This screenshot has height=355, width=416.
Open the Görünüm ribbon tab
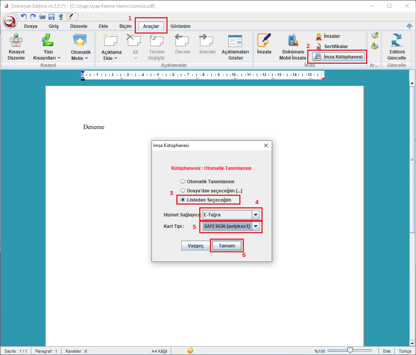[x=180, y=26]
